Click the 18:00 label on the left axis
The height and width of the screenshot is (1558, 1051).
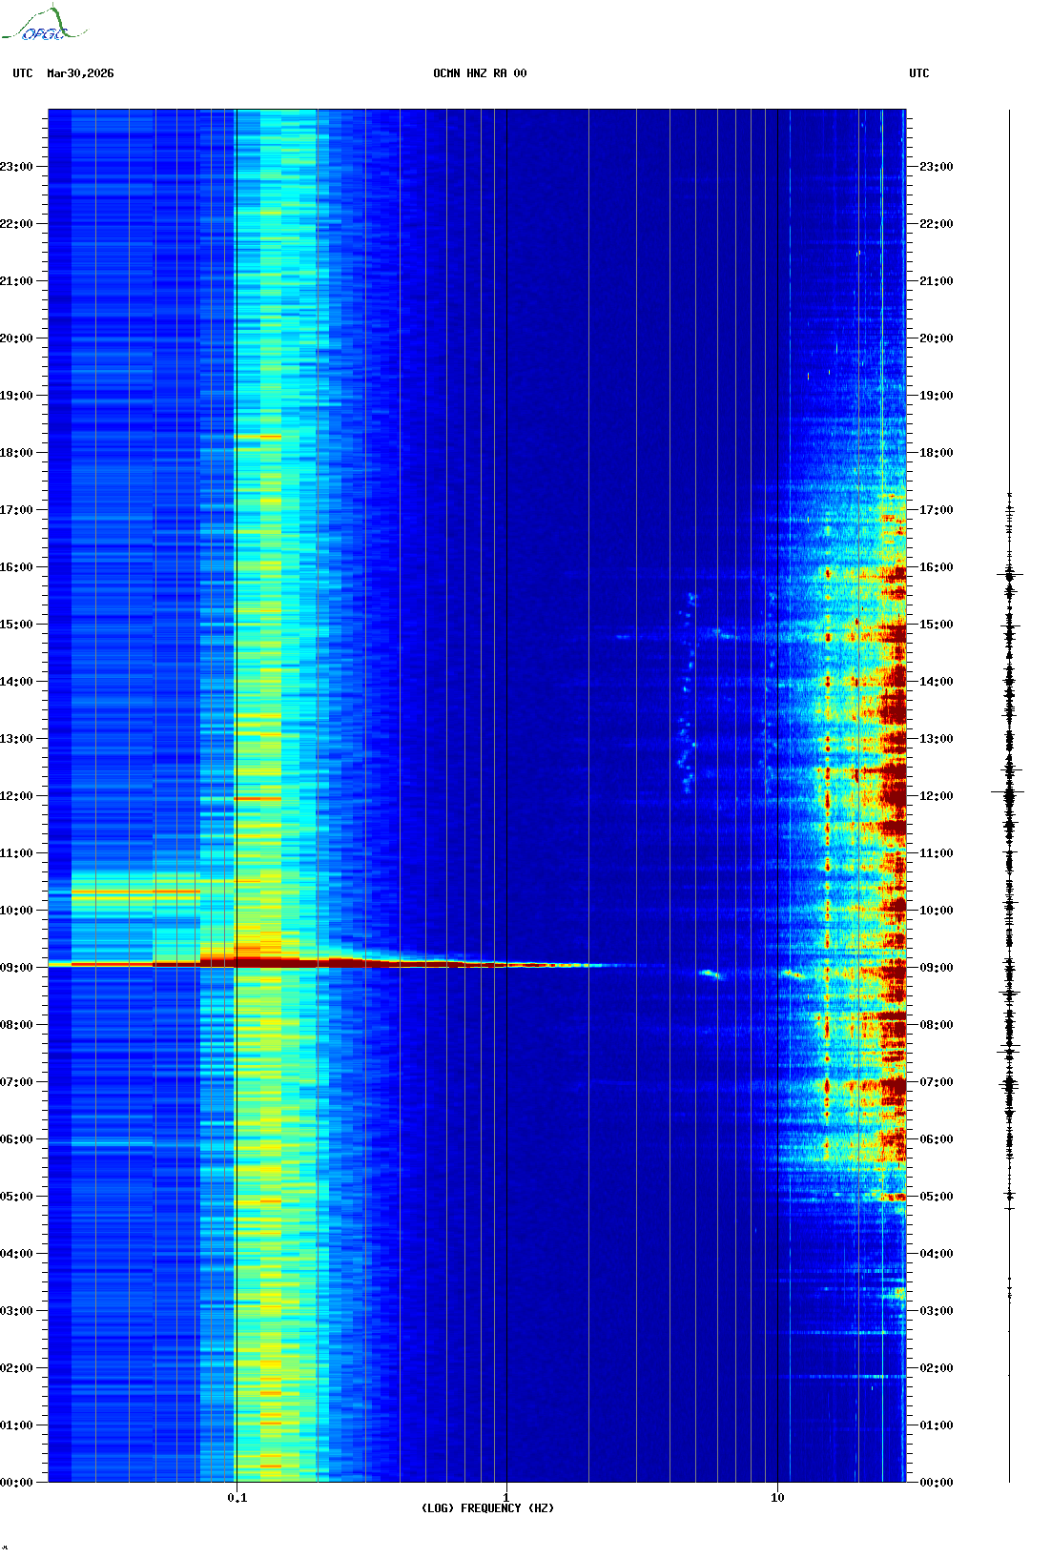click(16, 453)
